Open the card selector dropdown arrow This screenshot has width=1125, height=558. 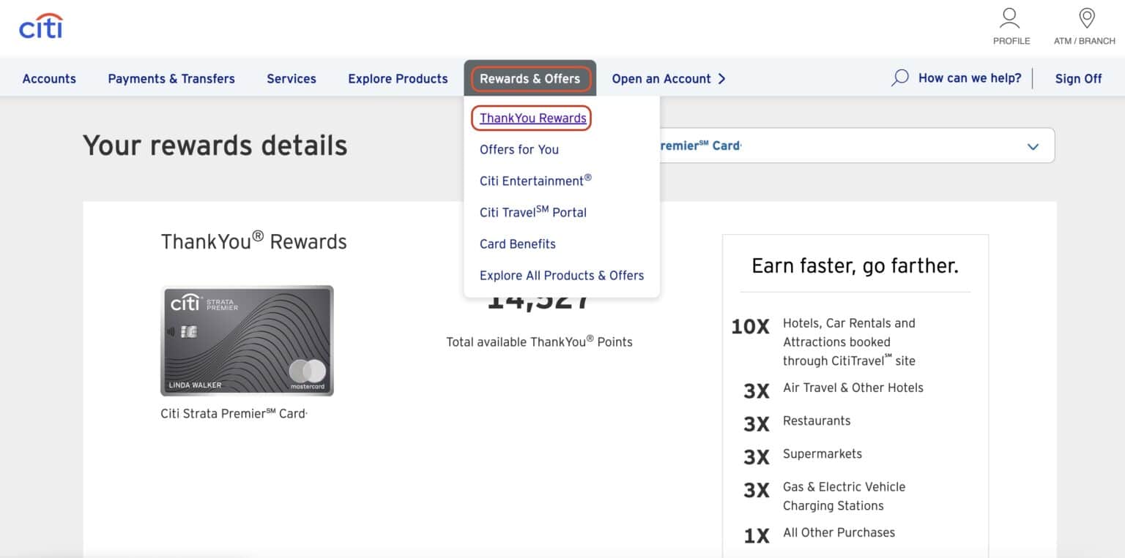tap(1033, 146)
